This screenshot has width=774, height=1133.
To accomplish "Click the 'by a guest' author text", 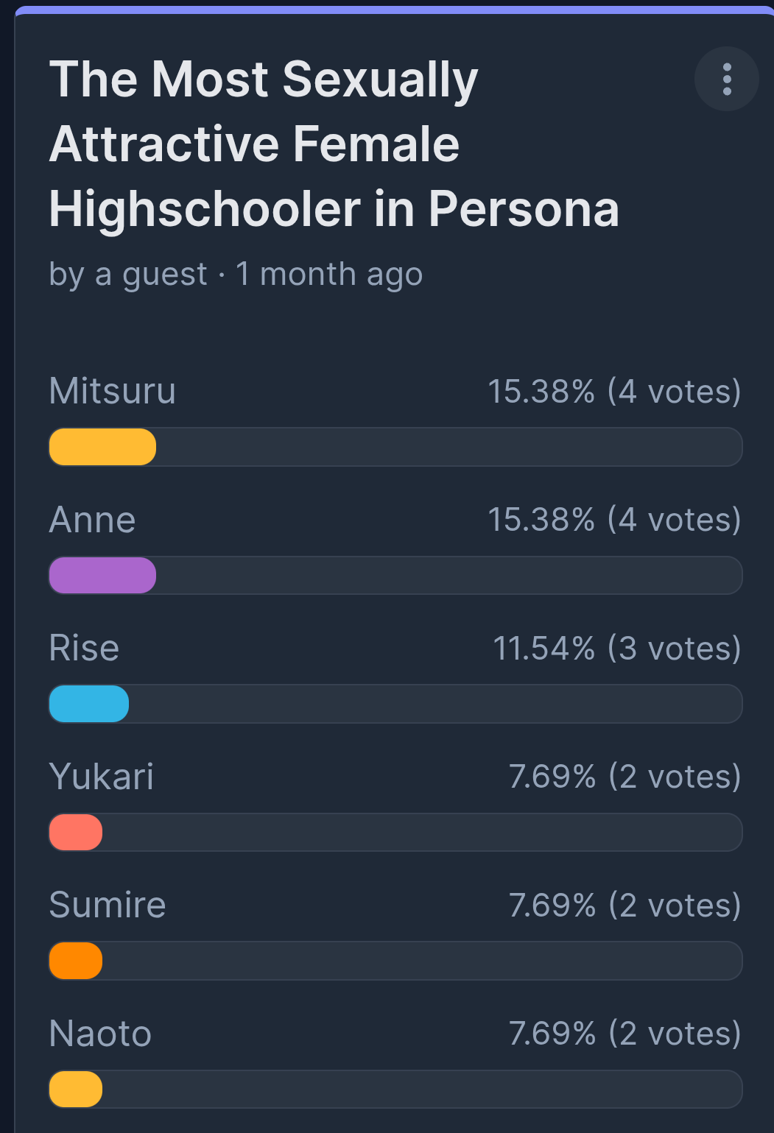I will tap(128, 275).
